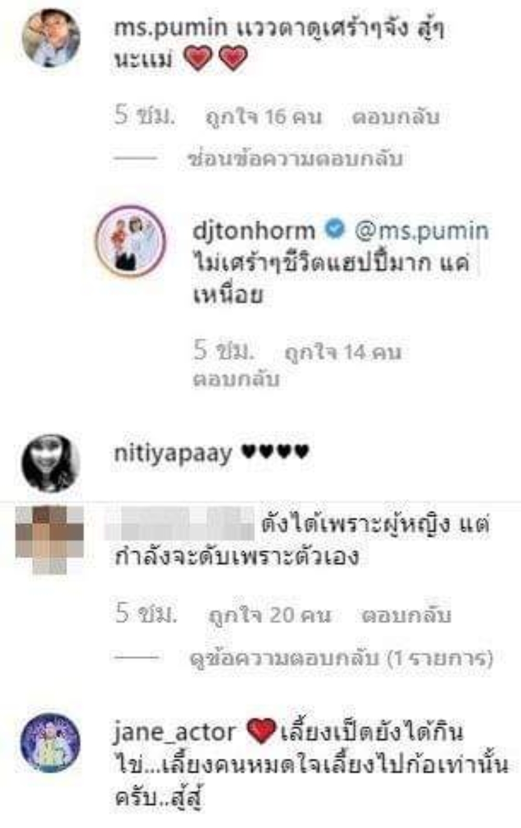521x828 pixels.
Task: Open nitiyapaay's profile picture
Action: (x=51, y=463)
